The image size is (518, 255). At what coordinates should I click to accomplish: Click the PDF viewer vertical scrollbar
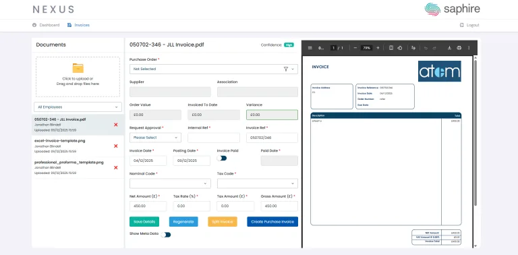click(x=476, y=132)
